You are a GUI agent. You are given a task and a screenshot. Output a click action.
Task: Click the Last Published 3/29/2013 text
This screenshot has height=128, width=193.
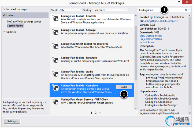[x=154, y=29]
